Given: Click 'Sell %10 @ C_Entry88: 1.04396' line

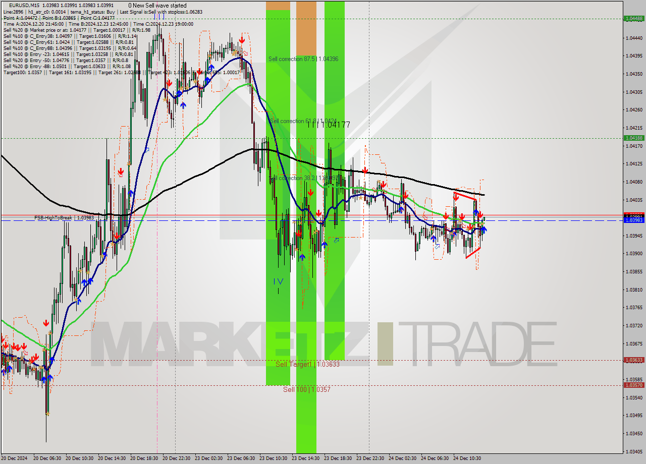Looking at the screenshot, I should [70, 48].
